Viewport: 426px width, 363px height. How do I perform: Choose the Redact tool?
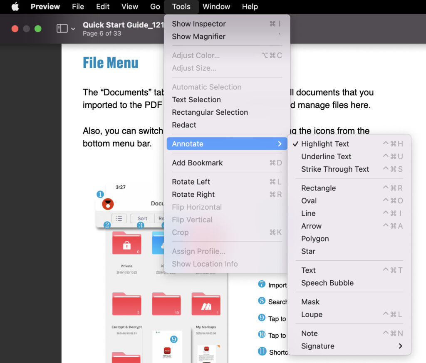pos(227,125)
